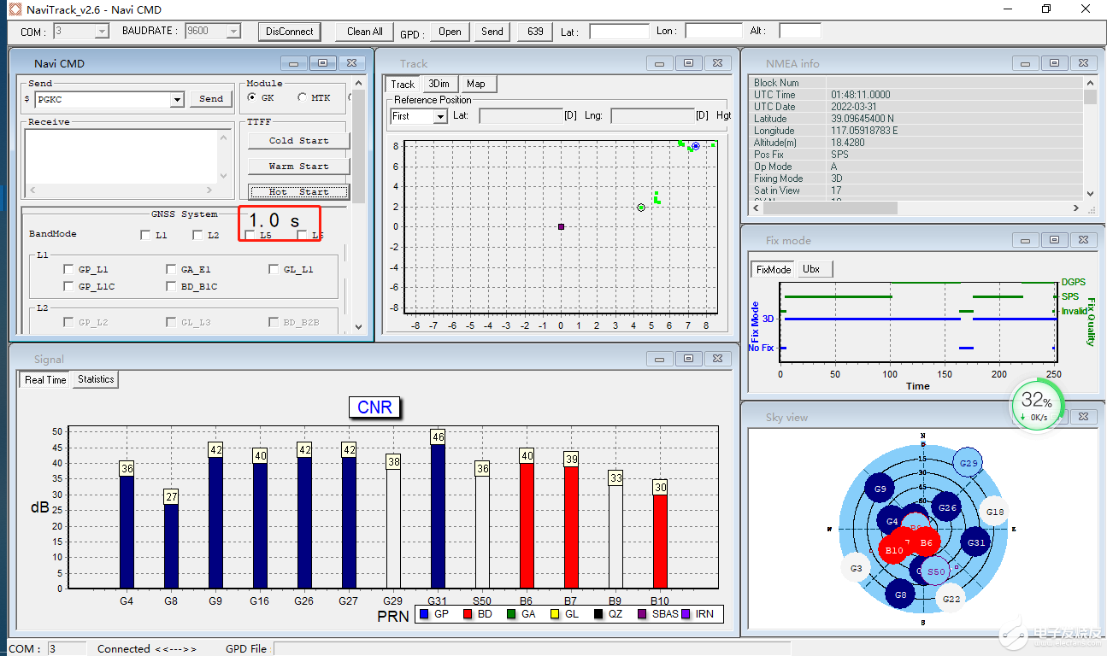The width and height of the screenshot is (1107, 656).
Task: Click NMEA info horizontal scroll right arrow
Action: 1076,208
